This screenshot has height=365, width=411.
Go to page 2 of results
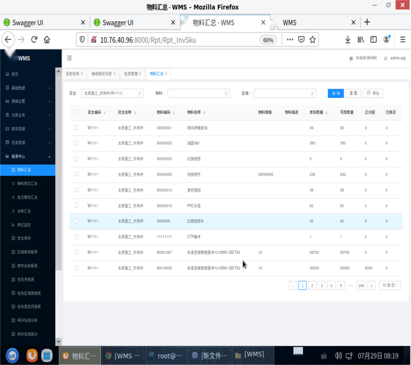[x=312, y=286]
